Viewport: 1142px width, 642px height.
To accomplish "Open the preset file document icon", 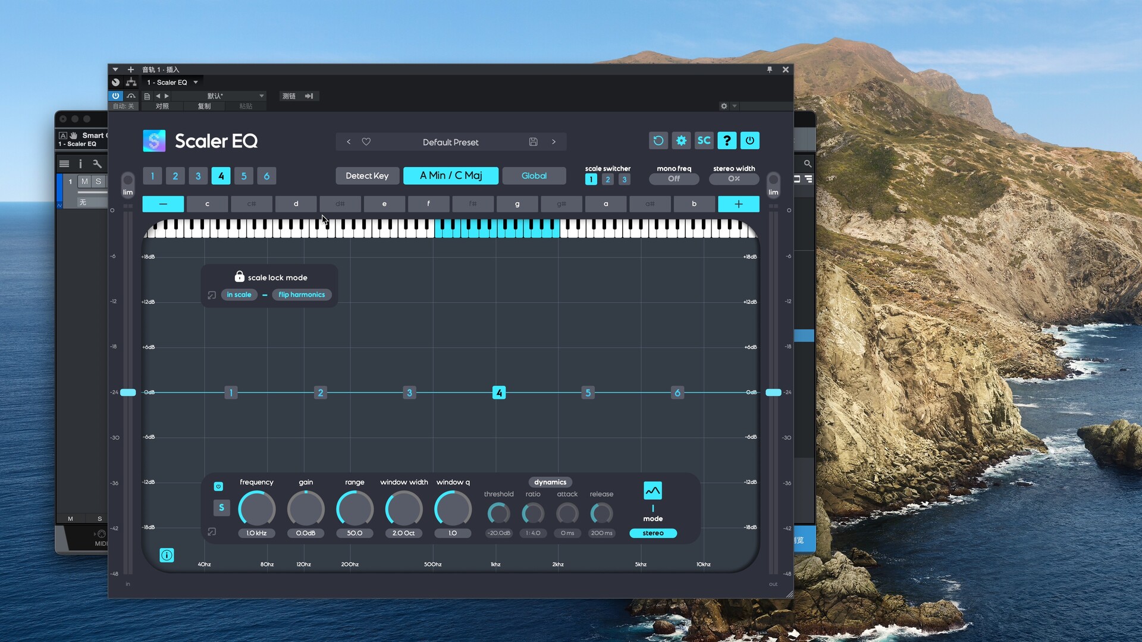I will coord(147,96).
